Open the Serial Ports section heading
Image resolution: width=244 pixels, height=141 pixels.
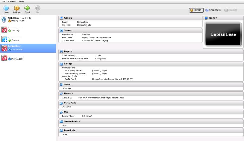tap(70, 103)
